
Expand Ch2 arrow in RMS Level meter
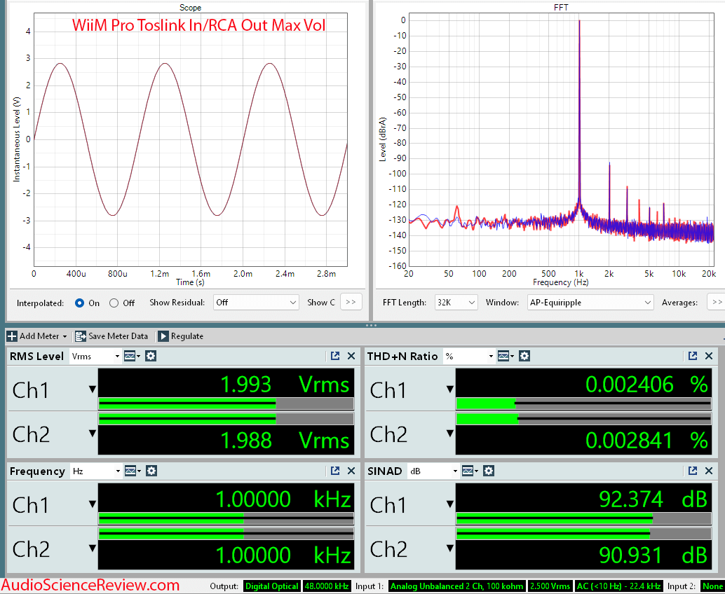click(x=93, y=434)
